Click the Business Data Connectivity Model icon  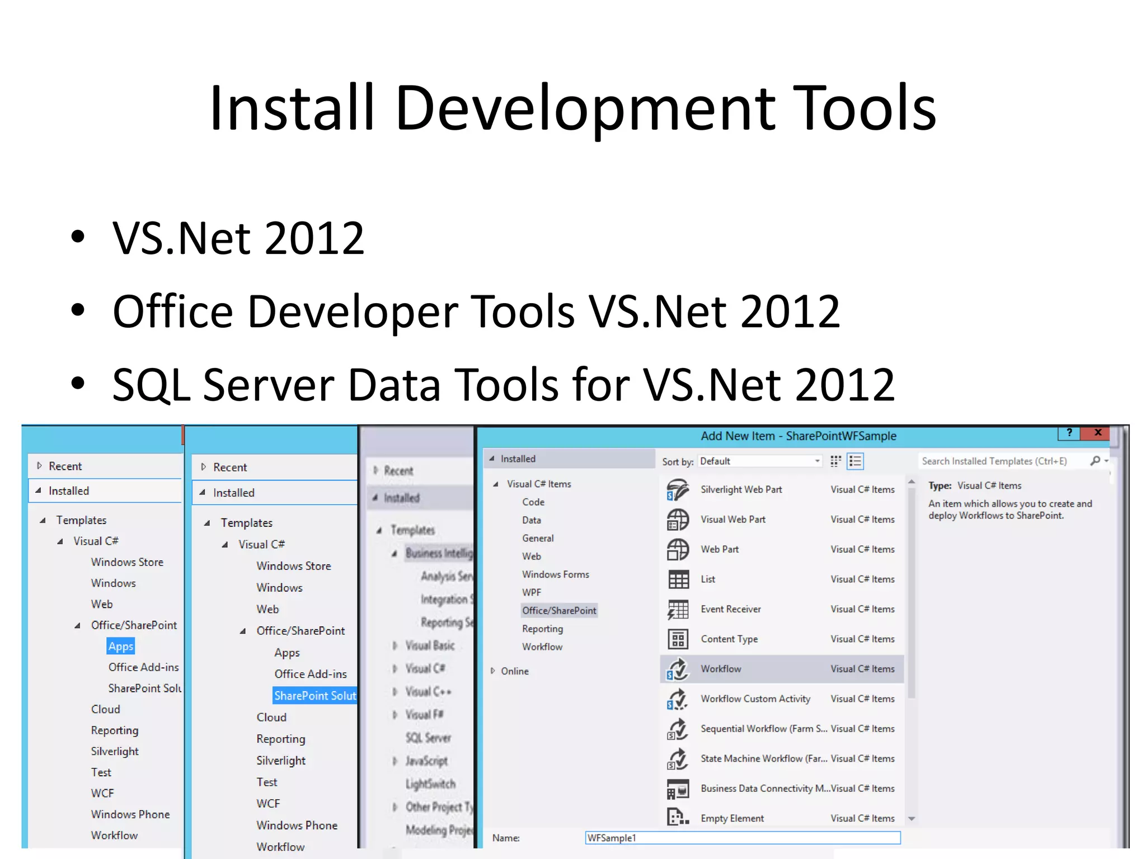point(678,789)
